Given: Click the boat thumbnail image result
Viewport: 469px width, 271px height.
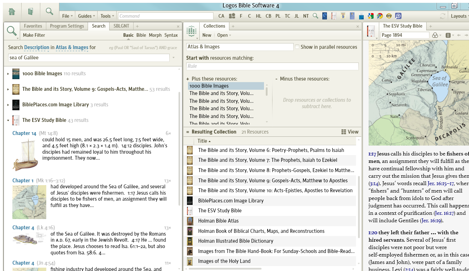Looking at the screenshot, I should click(x=25, y=155).
